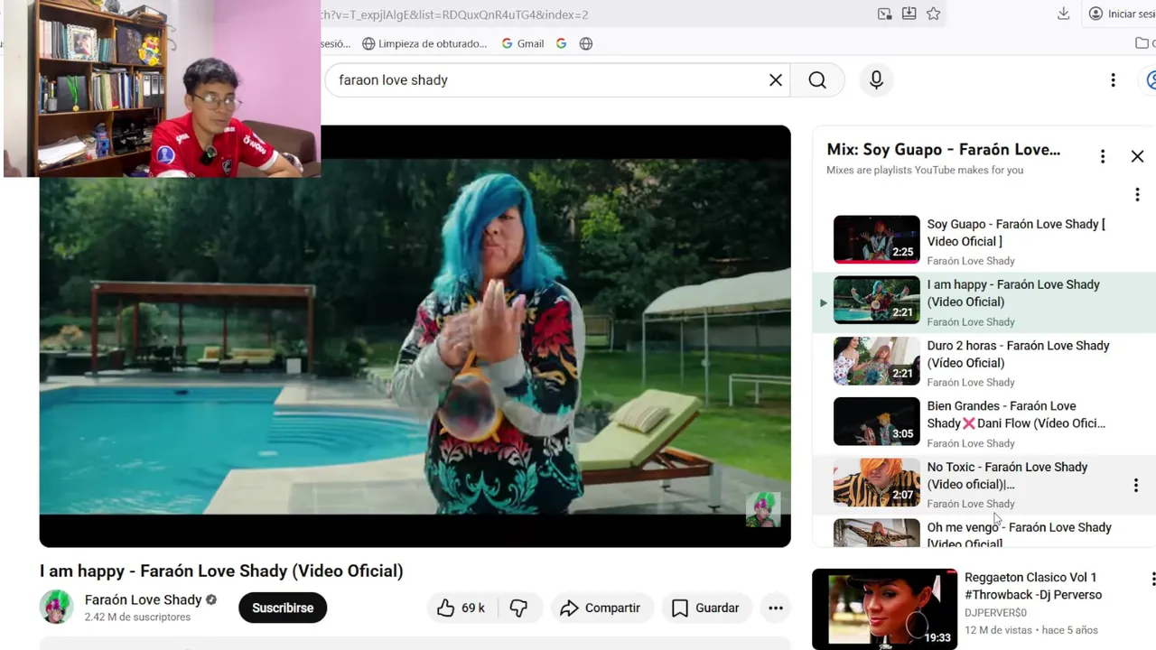Open Reggaeton Clasico three-dot menu
The image size is (1156, 650).
1152,580
